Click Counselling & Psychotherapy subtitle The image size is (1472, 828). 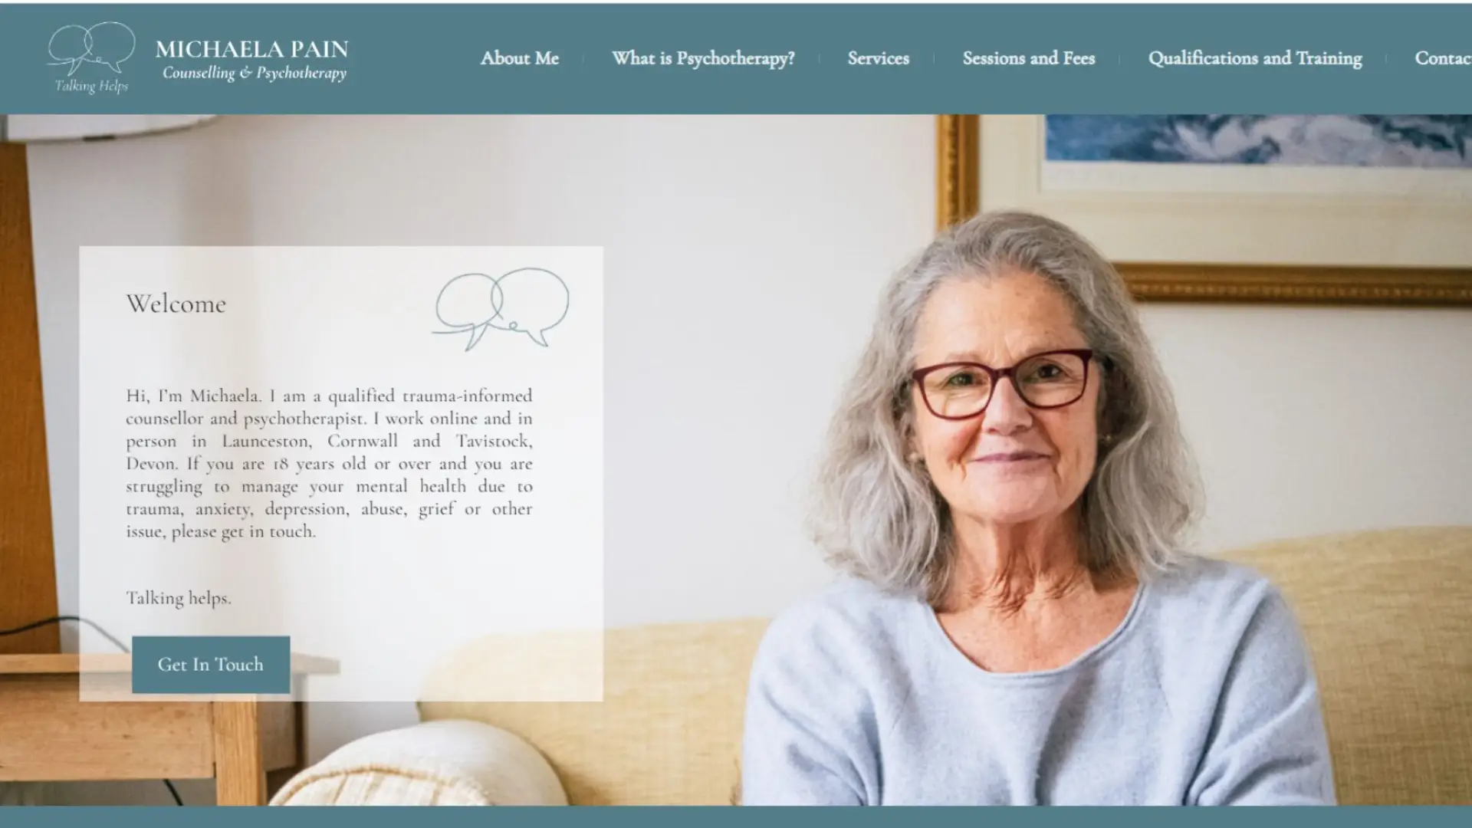coord(255,73)
